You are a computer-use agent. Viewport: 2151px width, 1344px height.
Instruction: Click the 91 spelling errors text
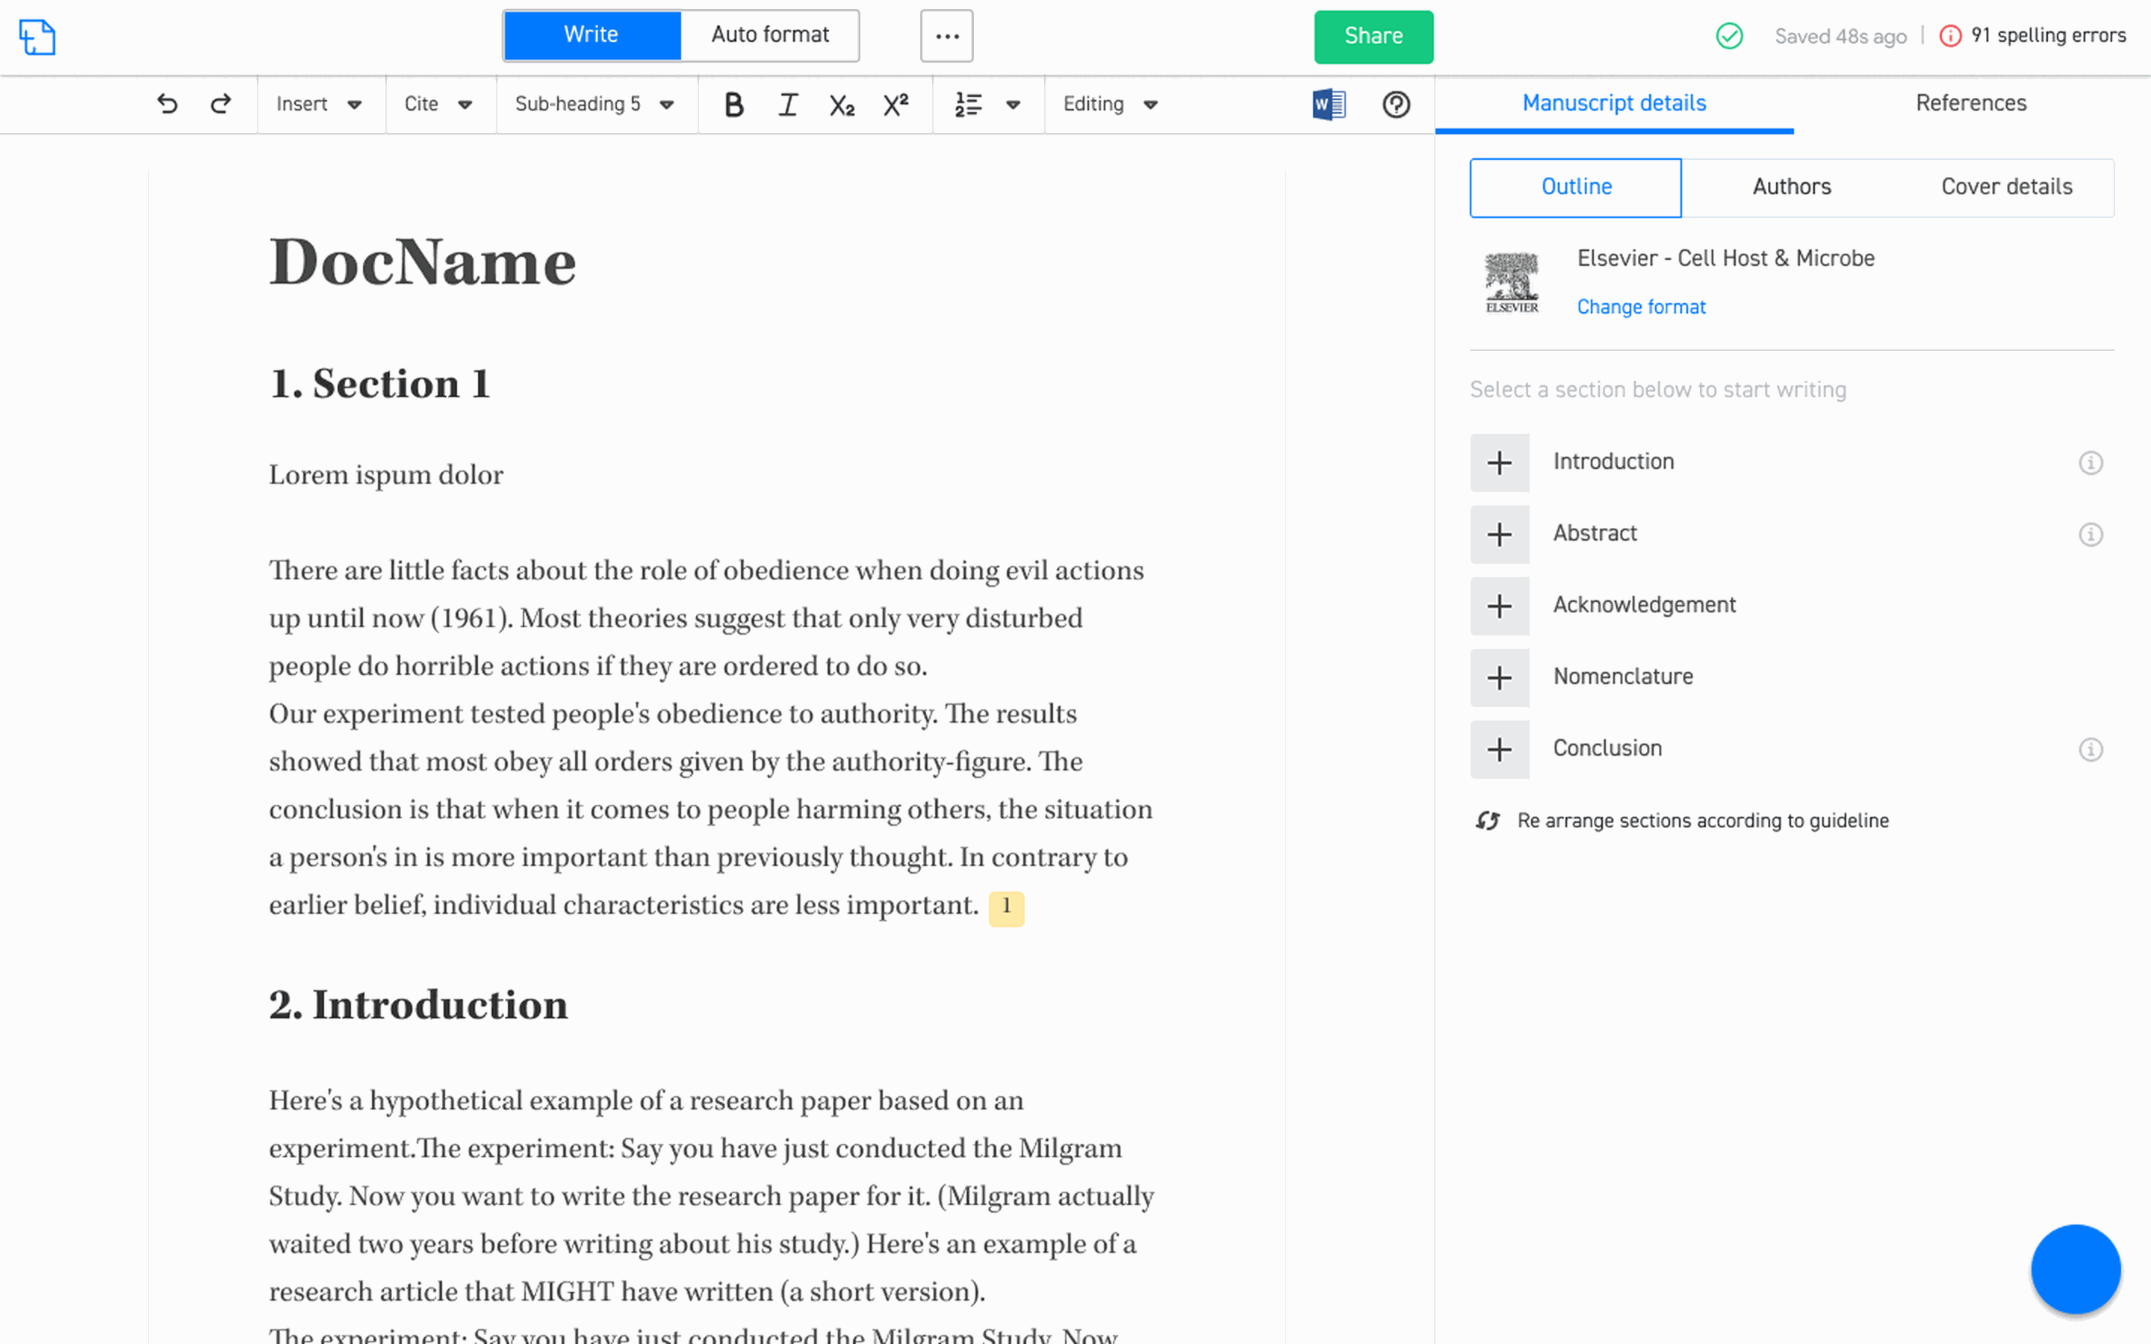point(2048,36)
